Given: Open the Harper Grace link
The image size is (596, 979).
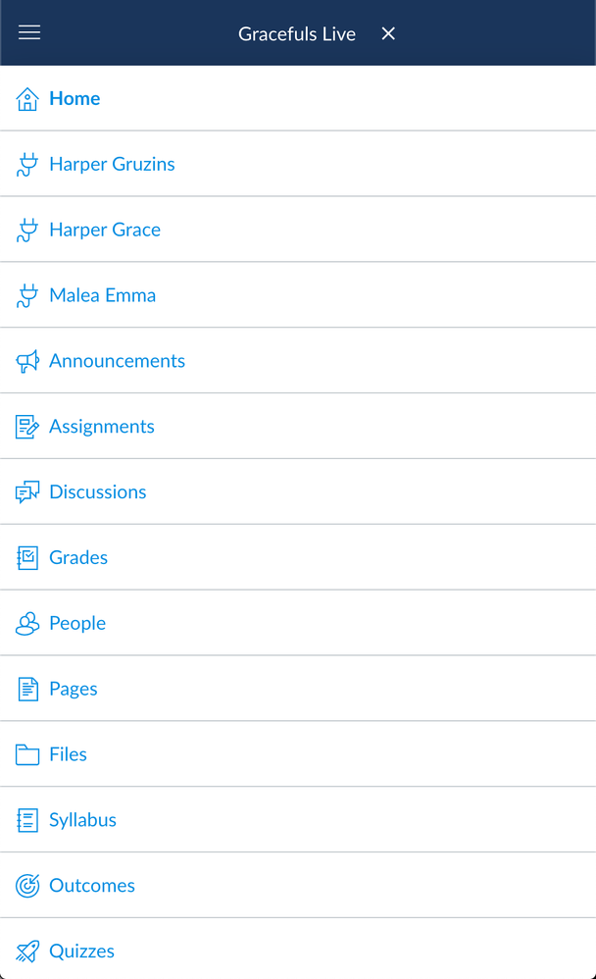Looking at the screenshot, I should coord(104,230).
